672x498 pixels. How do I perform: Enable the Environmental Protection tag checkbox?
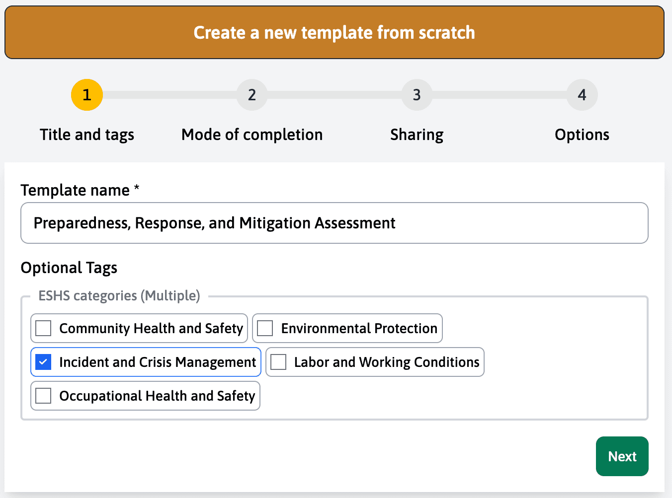[x=265, y=328]
